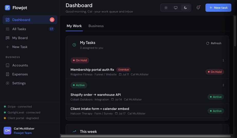
Task: Click Halcyon Therapy client label
Action: 81,113
